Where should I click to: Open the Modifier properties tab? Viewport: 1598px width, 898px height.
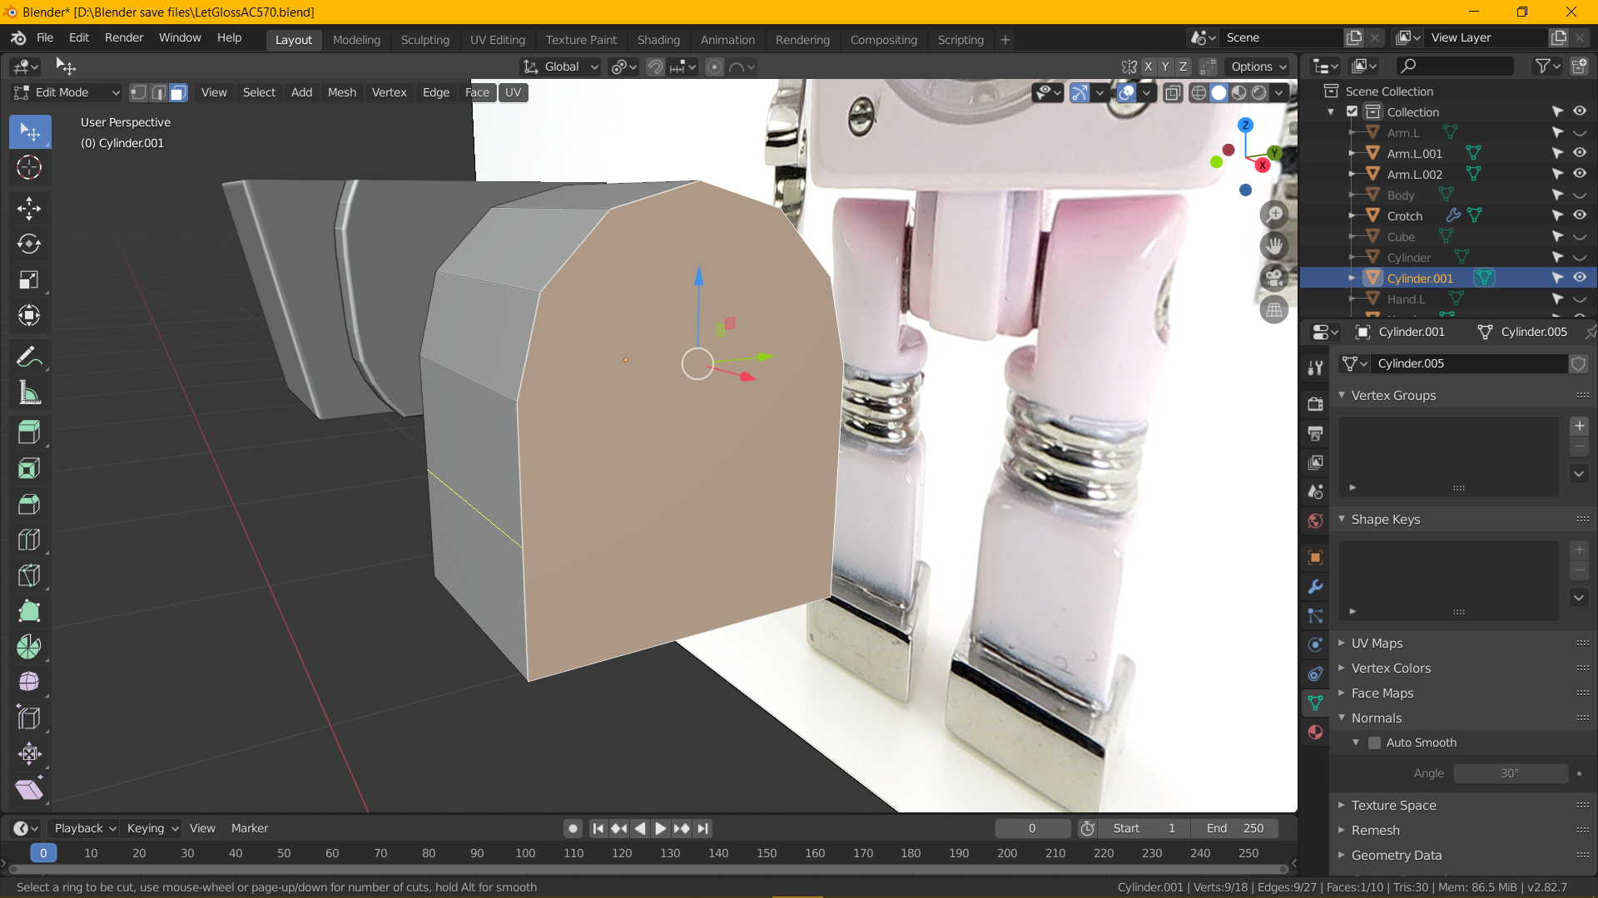coord(1315,587)
